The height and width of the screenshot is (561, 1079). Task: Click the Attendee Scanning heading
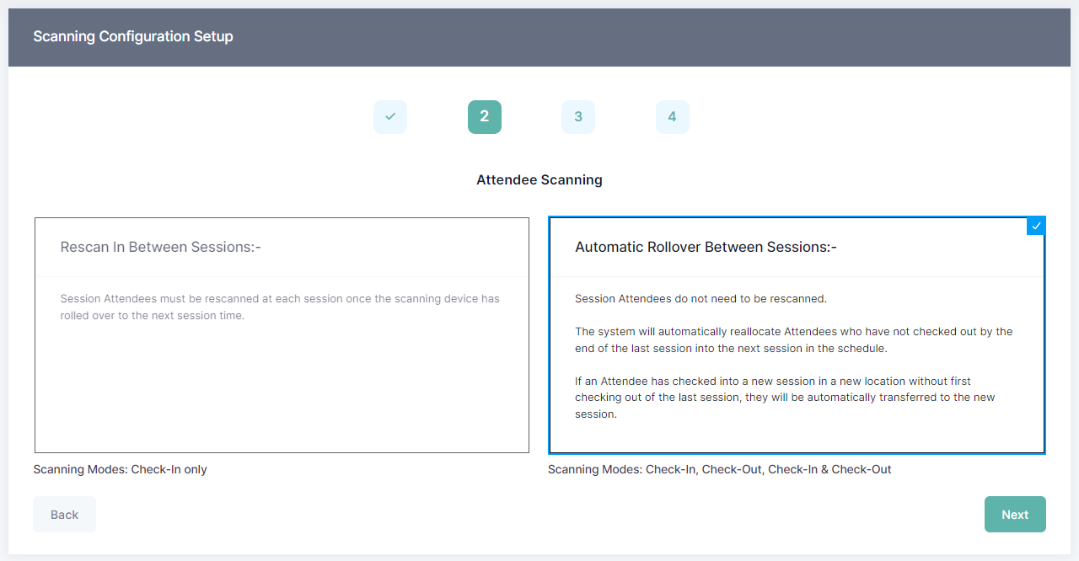pos(539,179)
